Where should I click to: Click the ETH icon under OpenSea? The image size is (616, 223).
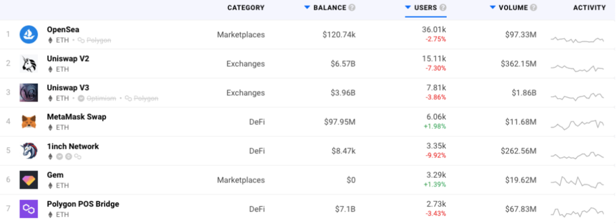(50, 40)
